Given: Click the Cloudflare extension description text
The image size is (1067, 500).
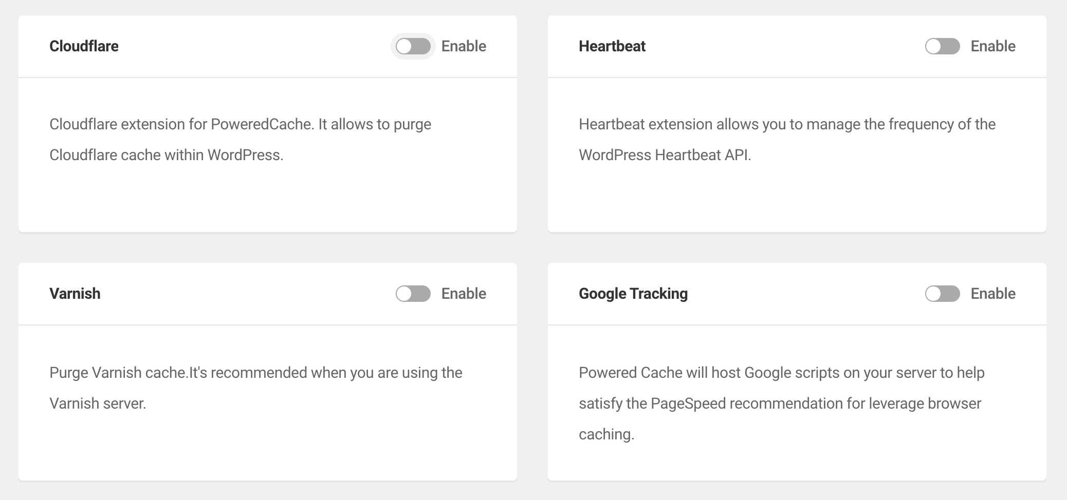Looking at the screenshot, I should tap(240, 140).
